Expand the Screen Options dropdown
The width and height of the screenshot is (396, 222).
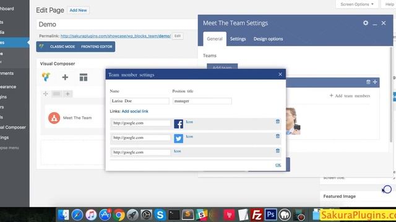[356, 4]
